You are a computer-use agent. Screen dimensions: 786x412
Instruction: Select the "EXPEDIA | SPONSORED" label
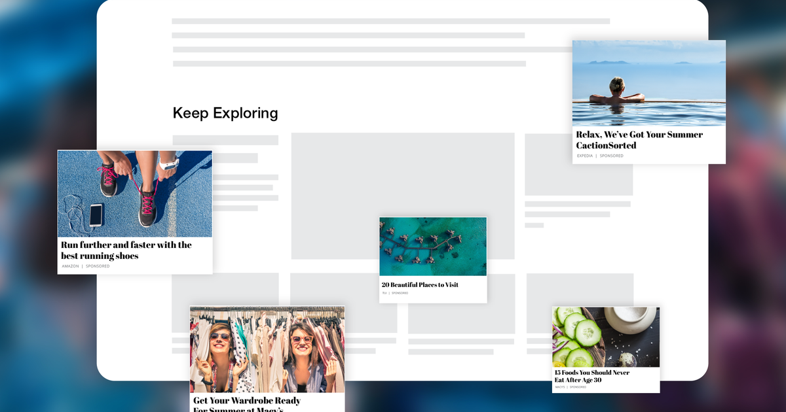click(x=599, y=156)
